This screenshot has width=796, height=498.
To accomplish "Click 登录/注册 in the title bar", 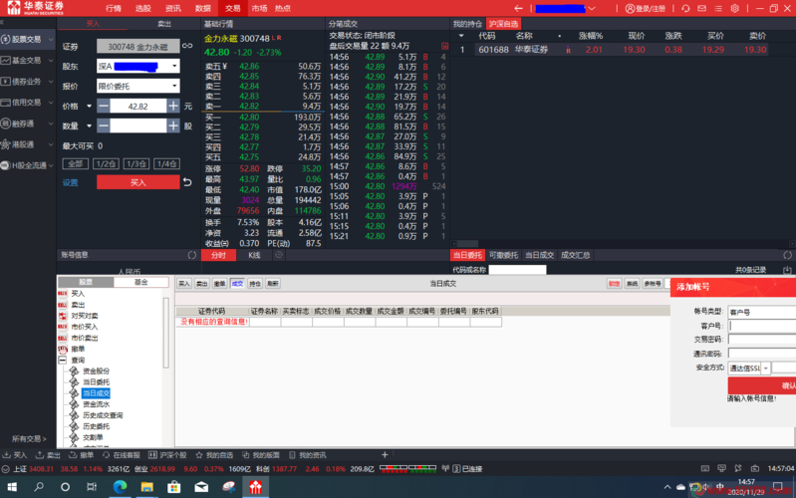I will (x=646, y=8).
